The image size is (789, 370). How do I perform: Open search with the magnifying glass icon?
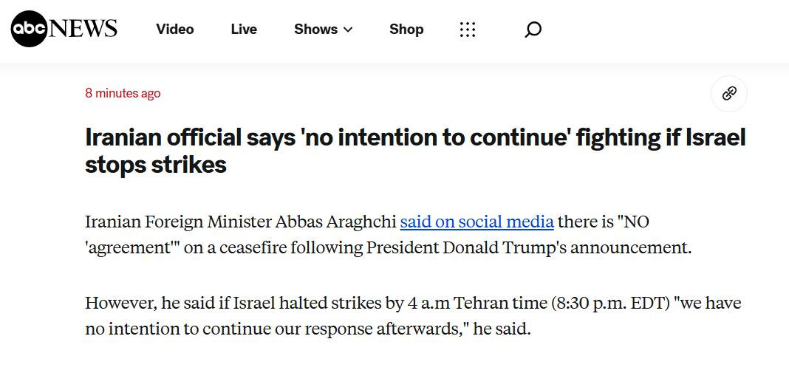(533, 30)
